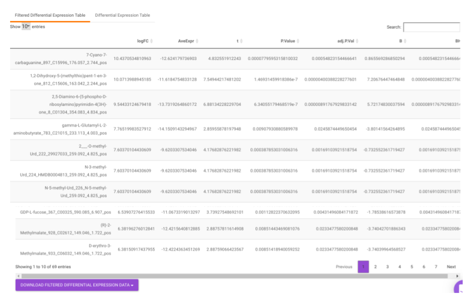Go to pagination page 6

424,267
